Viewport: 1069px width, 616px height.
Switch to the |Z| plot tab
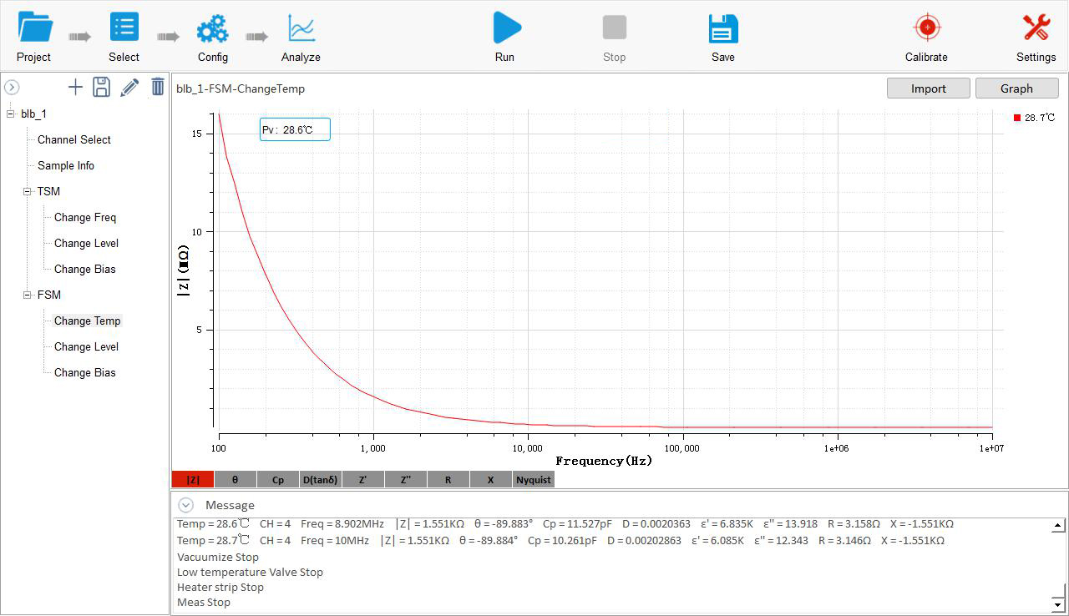point(193,479)
